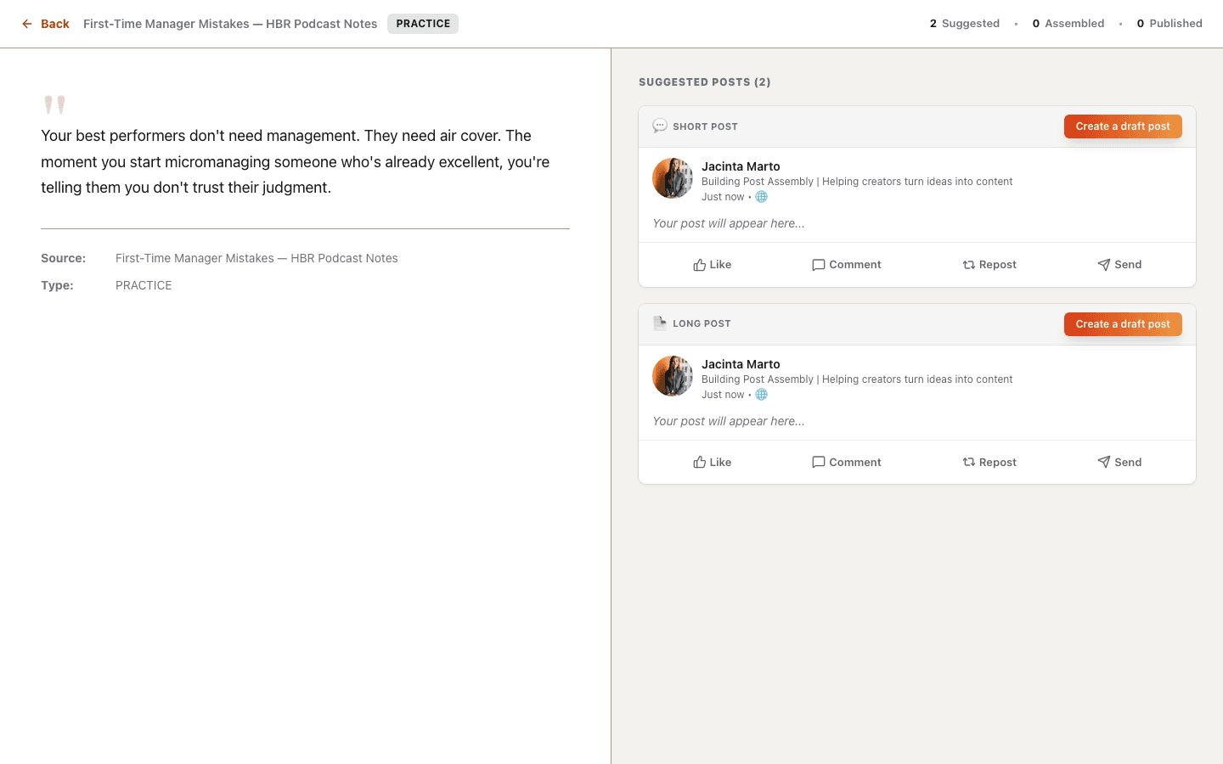1223x764 pixels.
Task: Click the globe visibility icon on the long post
Action: pyautogui.click(x=761, y=394)
